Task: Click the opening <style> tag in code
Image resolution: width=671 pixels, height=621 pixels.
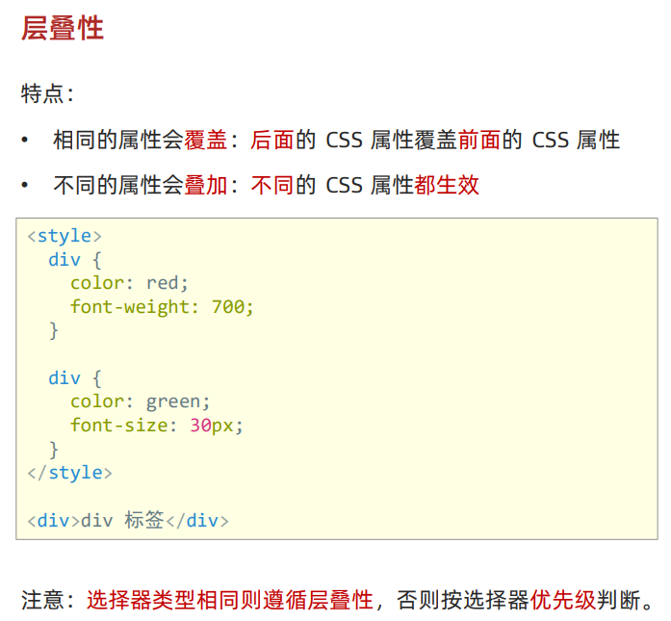Action: tap(64, 236)
